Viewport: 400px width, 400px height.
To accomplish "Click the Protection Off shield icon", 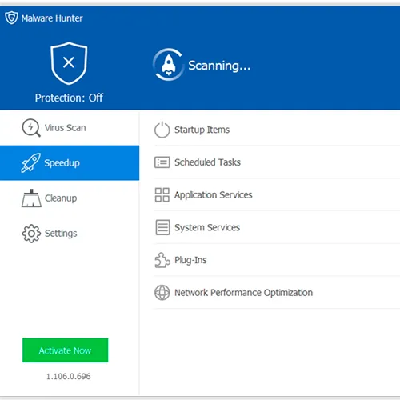I will [x=69, y=63].
